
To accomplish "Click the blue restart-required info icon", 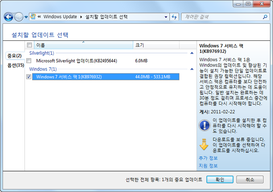I will click(x=204, y=125).
